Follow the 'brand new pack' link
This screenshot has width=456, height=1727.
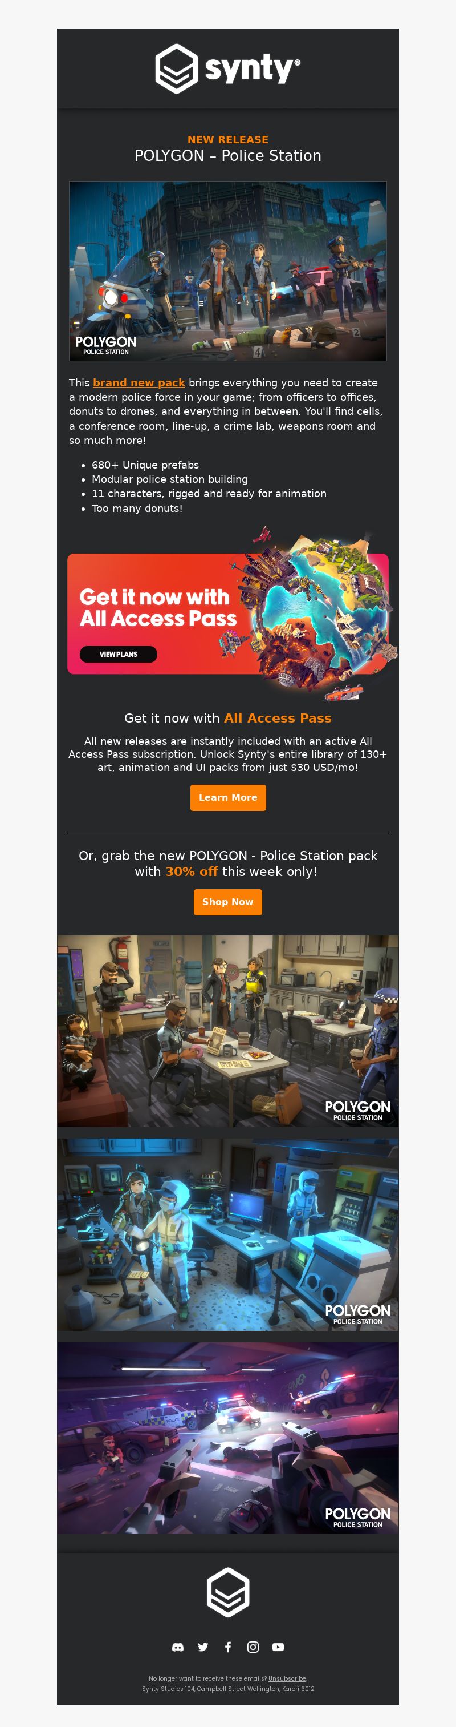[x=139, y=382]
